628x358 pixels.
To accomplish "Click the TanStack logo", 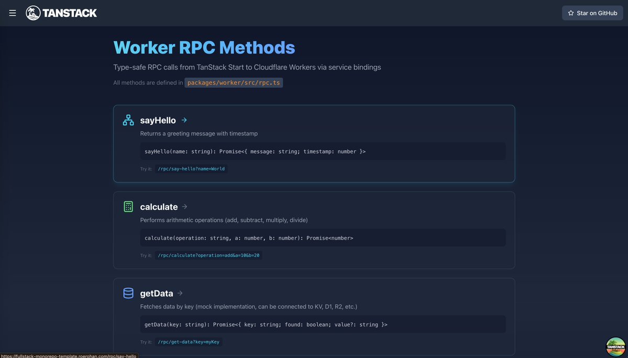I will tap(61, 13).
